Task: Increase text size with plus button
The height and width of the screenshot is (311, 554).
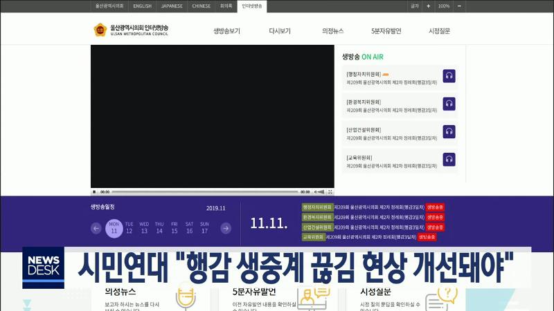Action: 428,6
